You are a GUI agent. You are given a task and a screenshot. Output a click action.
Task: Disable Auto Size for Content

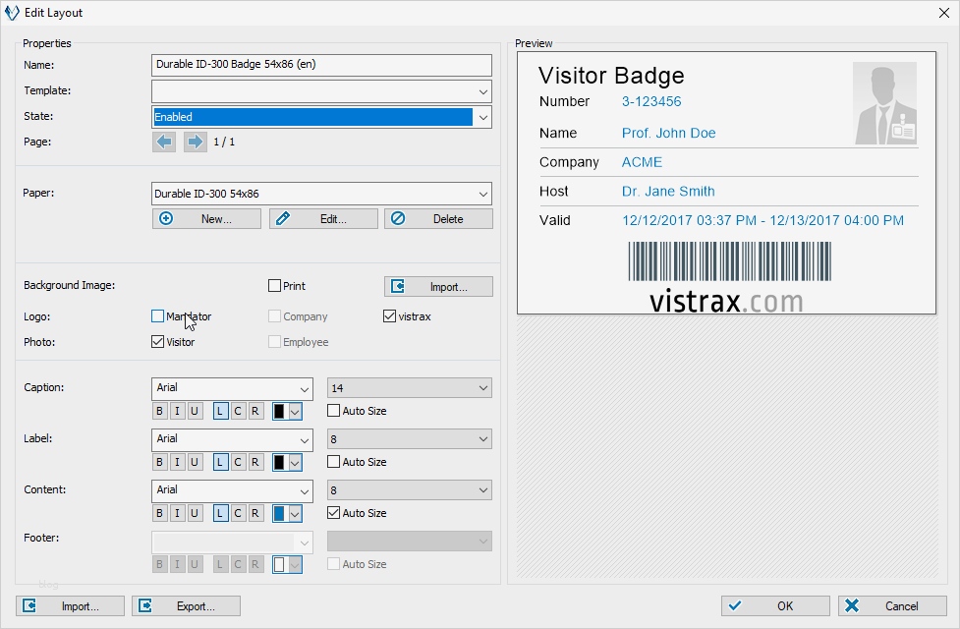(334, 513)
